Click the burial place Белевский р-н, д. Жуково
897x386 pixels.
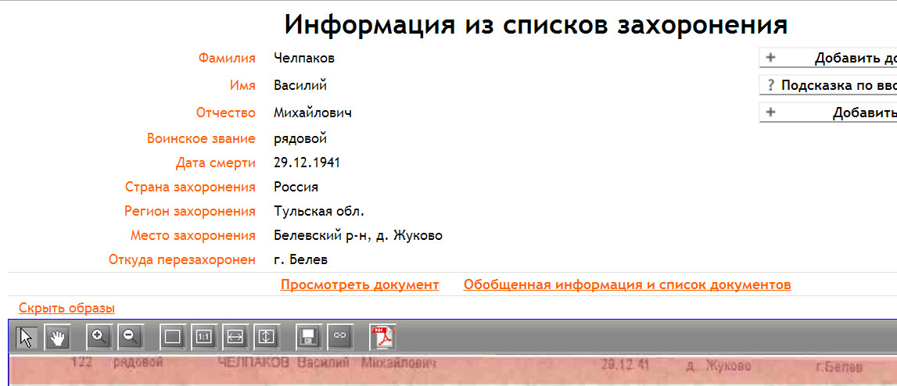(x=358, y=235)
